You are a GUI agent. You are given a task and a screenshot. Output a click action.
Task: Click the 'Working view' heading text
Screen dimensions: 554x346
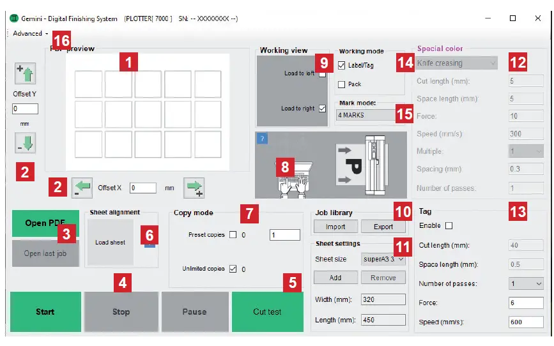click(x=284, y=50)
